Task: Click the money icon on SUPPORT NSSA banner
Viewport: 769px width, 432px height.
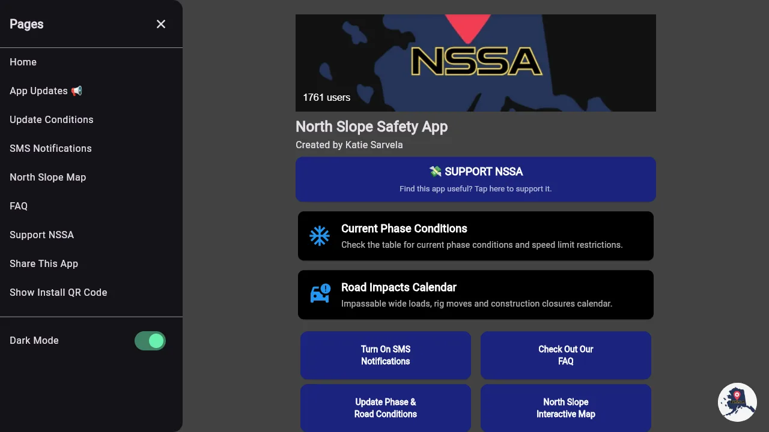Action: (436, 171)
